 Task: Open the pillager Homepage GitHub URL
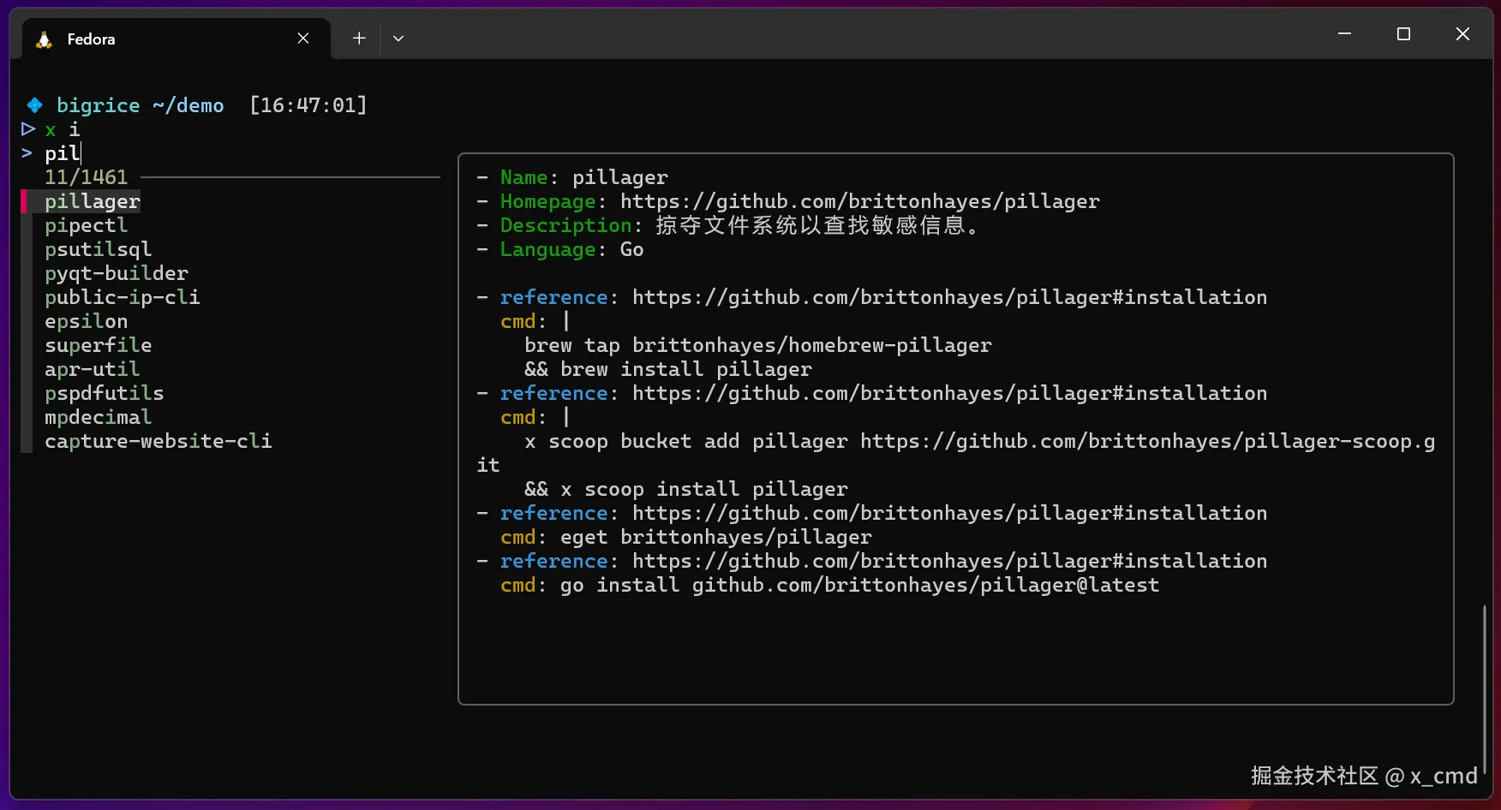(x=860, y=201)
